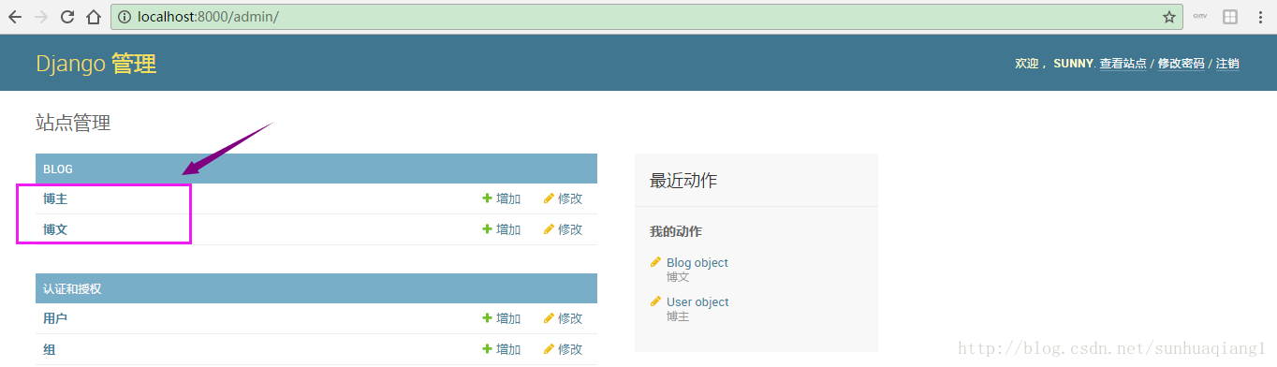Click 修改 in the 博主 row
Image resolution: width=1277 pixels, height=367 pixels.
563,198
